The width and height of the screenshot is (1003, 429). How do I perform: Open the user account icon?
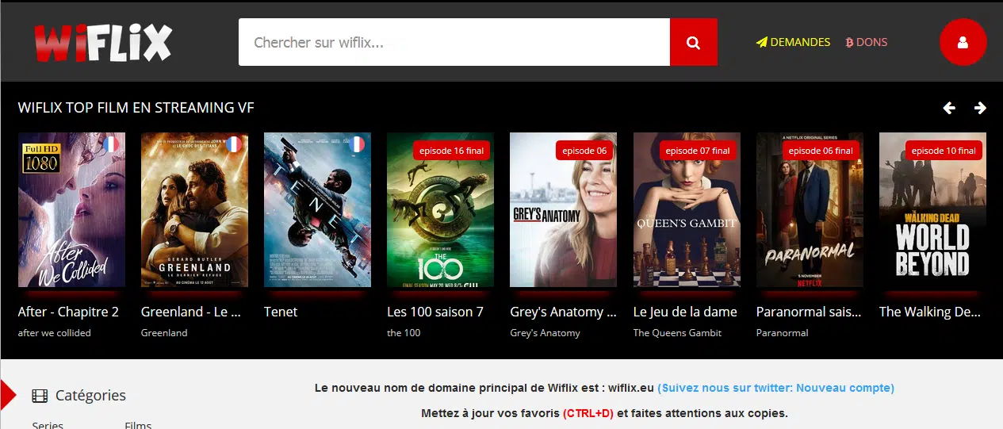coord(963,42)
